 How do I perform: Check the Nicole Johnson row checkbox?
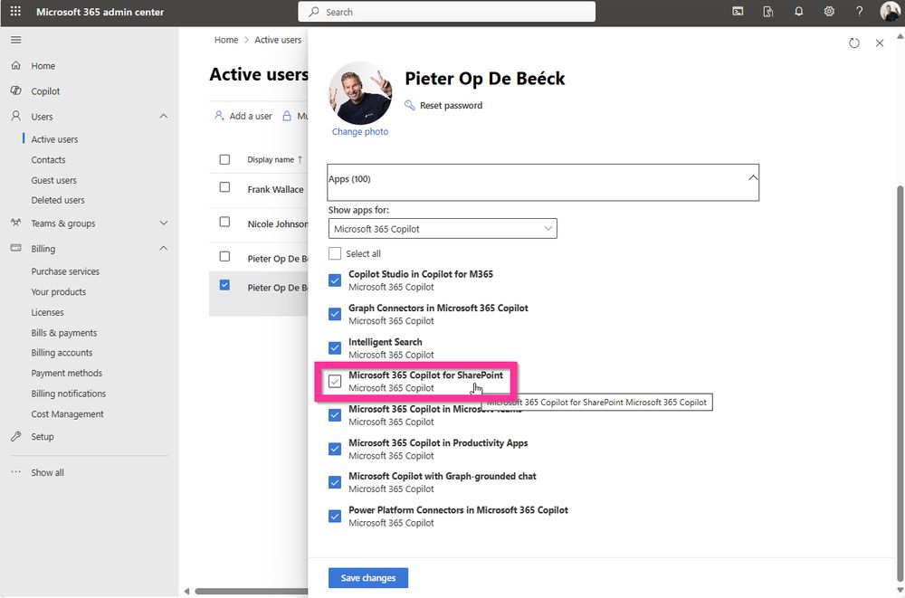pos(225,223)
